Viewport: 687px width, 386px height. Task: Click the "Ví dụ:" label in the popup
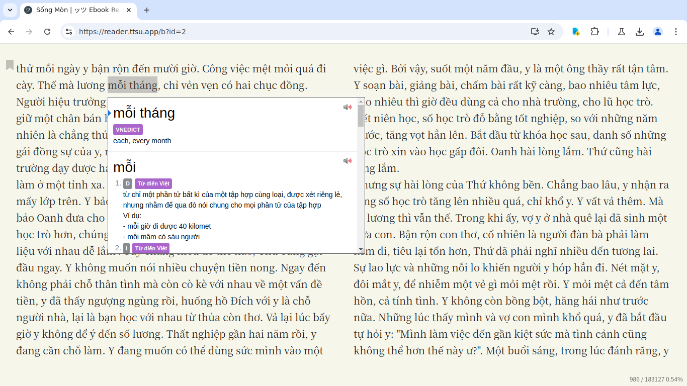[133, 216]
